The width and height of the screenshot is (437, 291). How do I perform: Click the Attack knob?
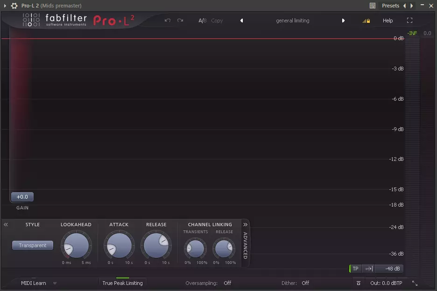point(119,246)
